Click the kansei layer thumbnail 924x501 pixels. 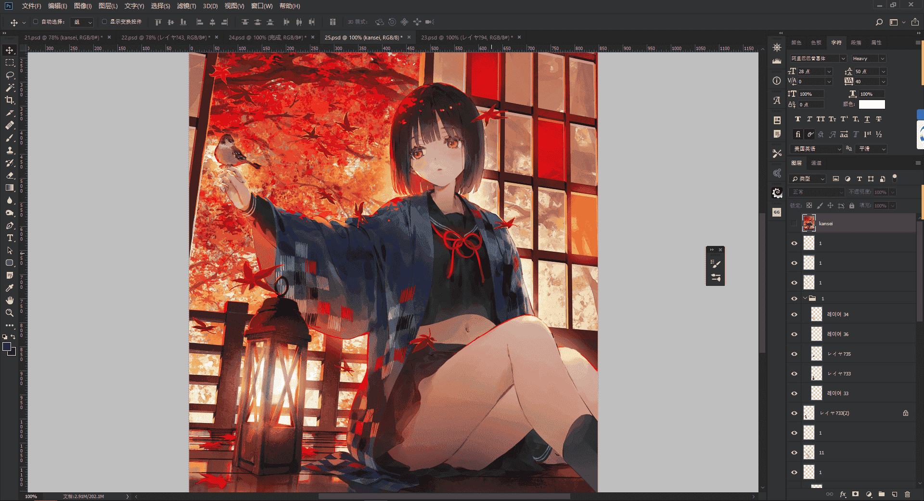[809, 223]
